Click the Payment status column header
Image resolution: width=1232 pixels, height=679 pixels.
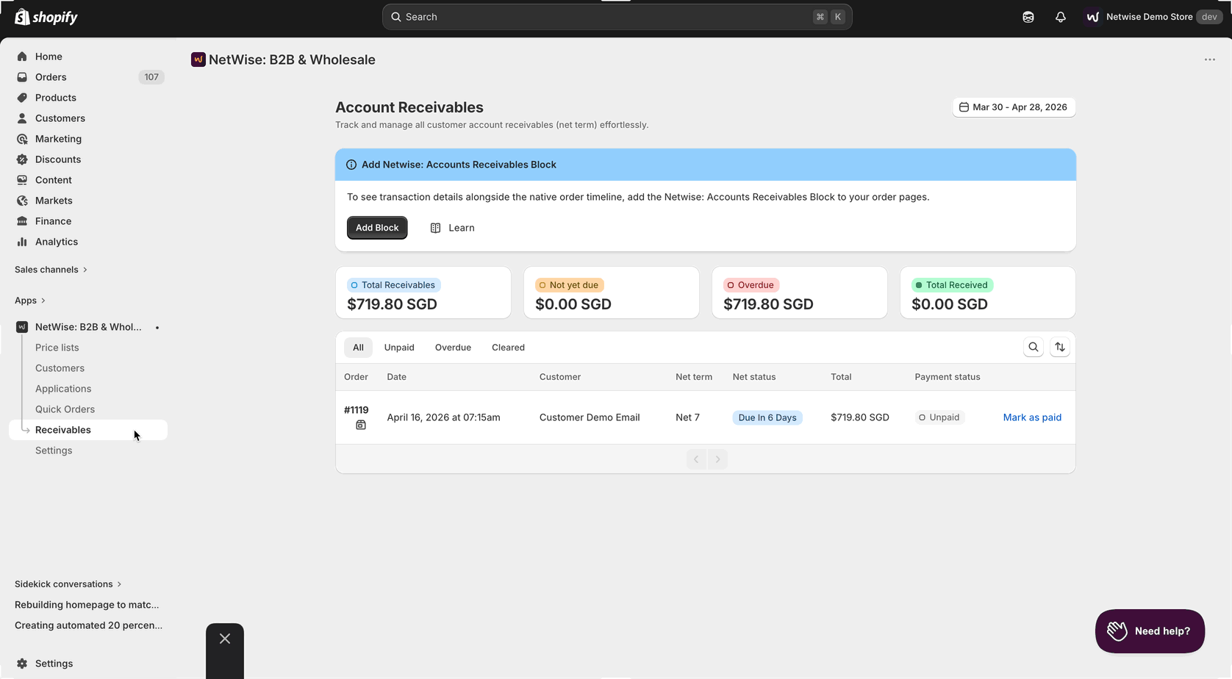click(x=948, y=377)
